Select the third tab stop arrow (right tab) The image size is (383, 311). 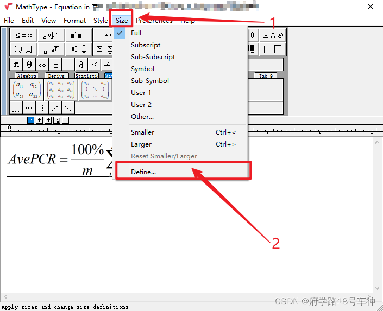pyautogui.click(x=48, y=120)
